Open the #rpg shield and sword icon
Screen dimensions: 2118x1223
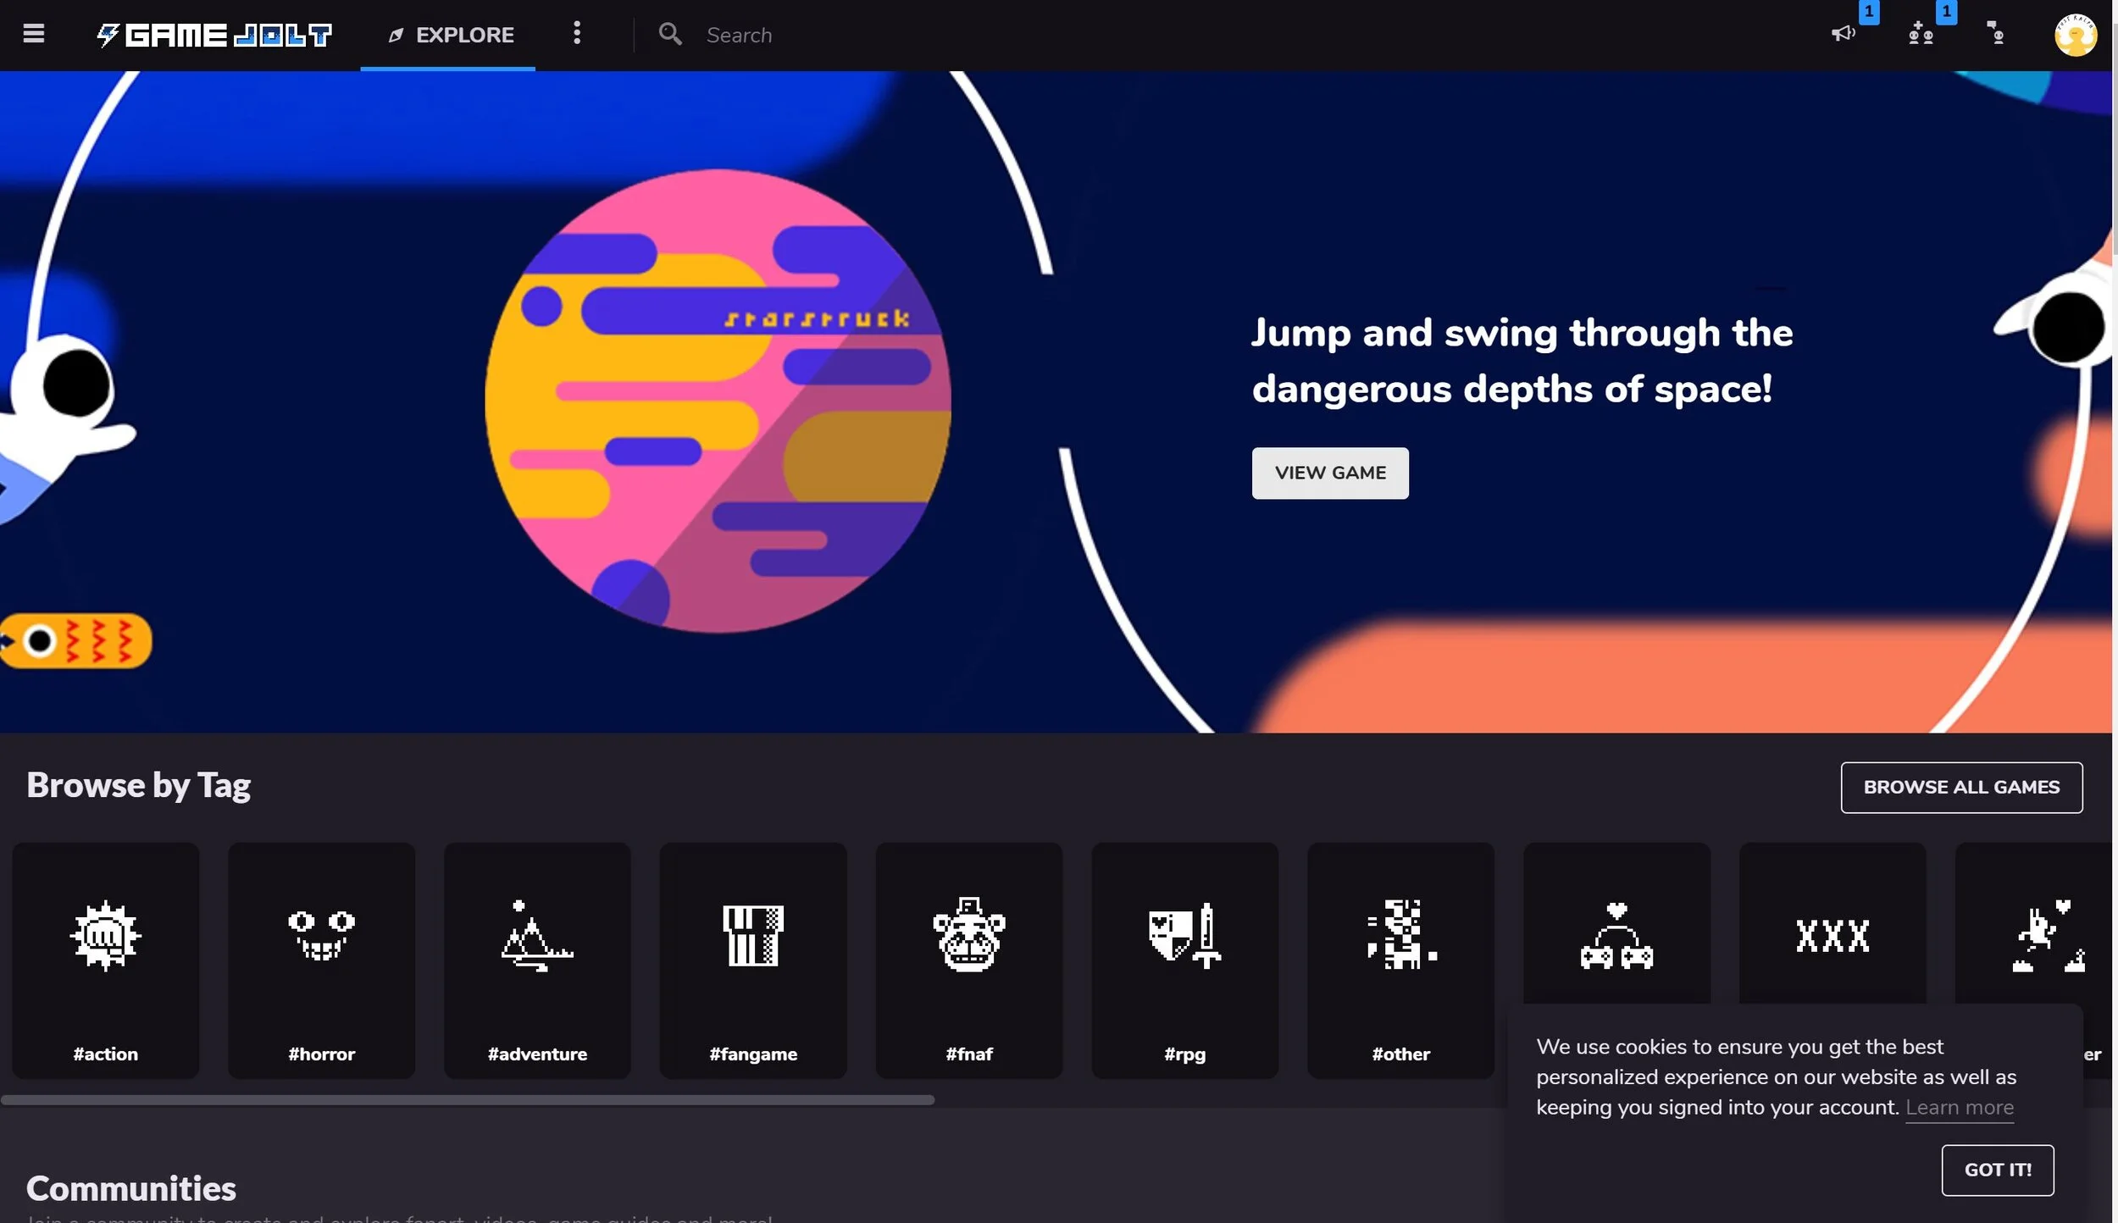[1184, 935]
